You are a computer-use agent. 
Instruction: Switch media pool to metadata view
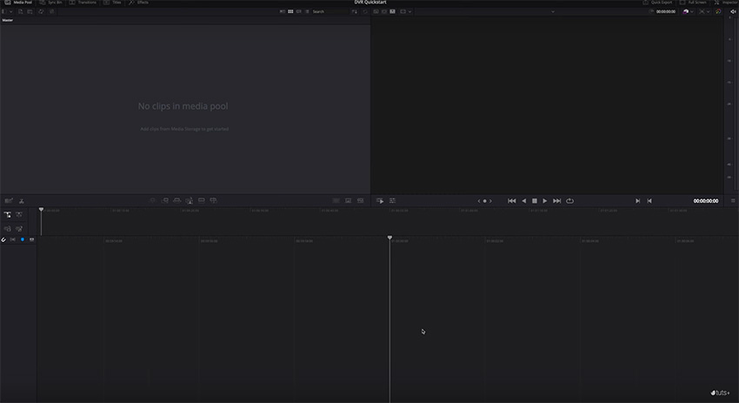[x=283, y=11]
